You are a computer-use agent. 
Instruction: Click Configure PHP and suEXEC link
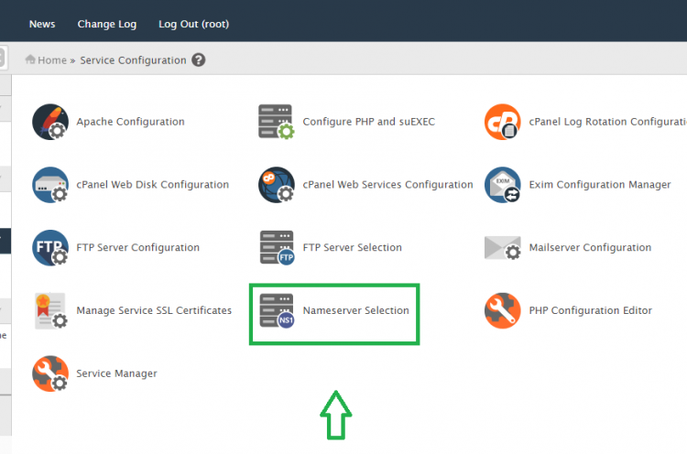pos(369,122)
